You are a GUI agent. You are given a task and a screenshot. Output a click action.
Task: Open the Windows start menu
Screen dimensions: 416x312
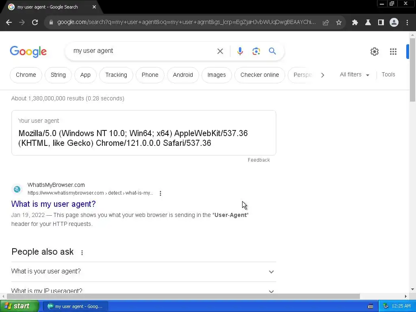coord(19,306)
